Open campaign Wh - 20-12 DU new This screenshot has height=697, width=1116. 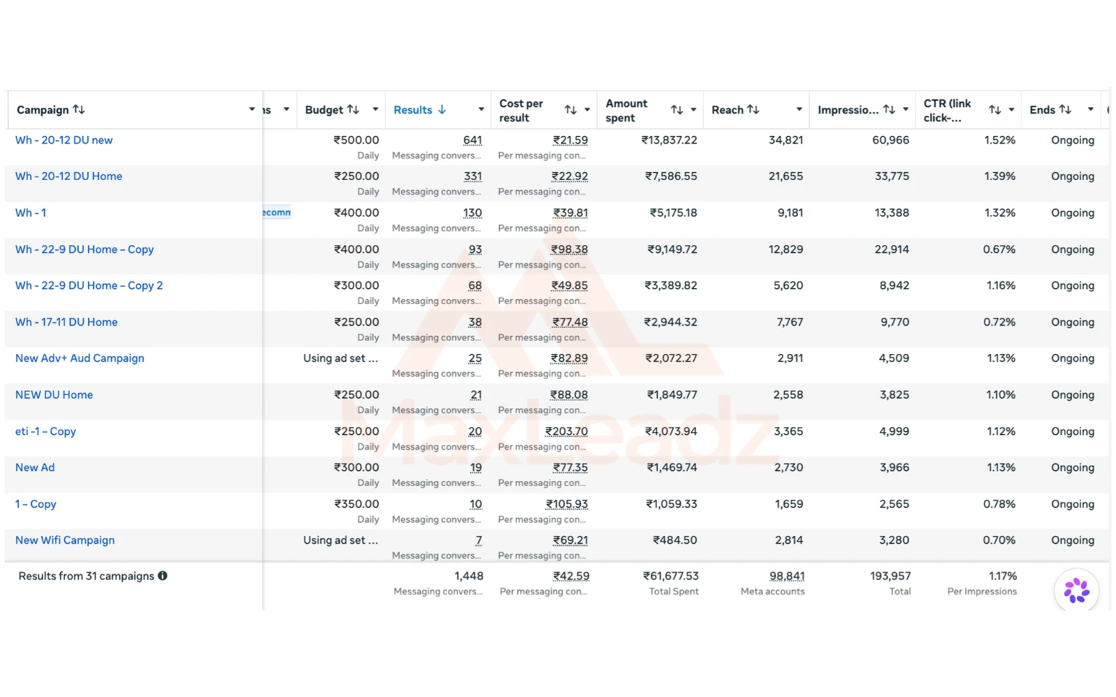(x=64, y=140)
